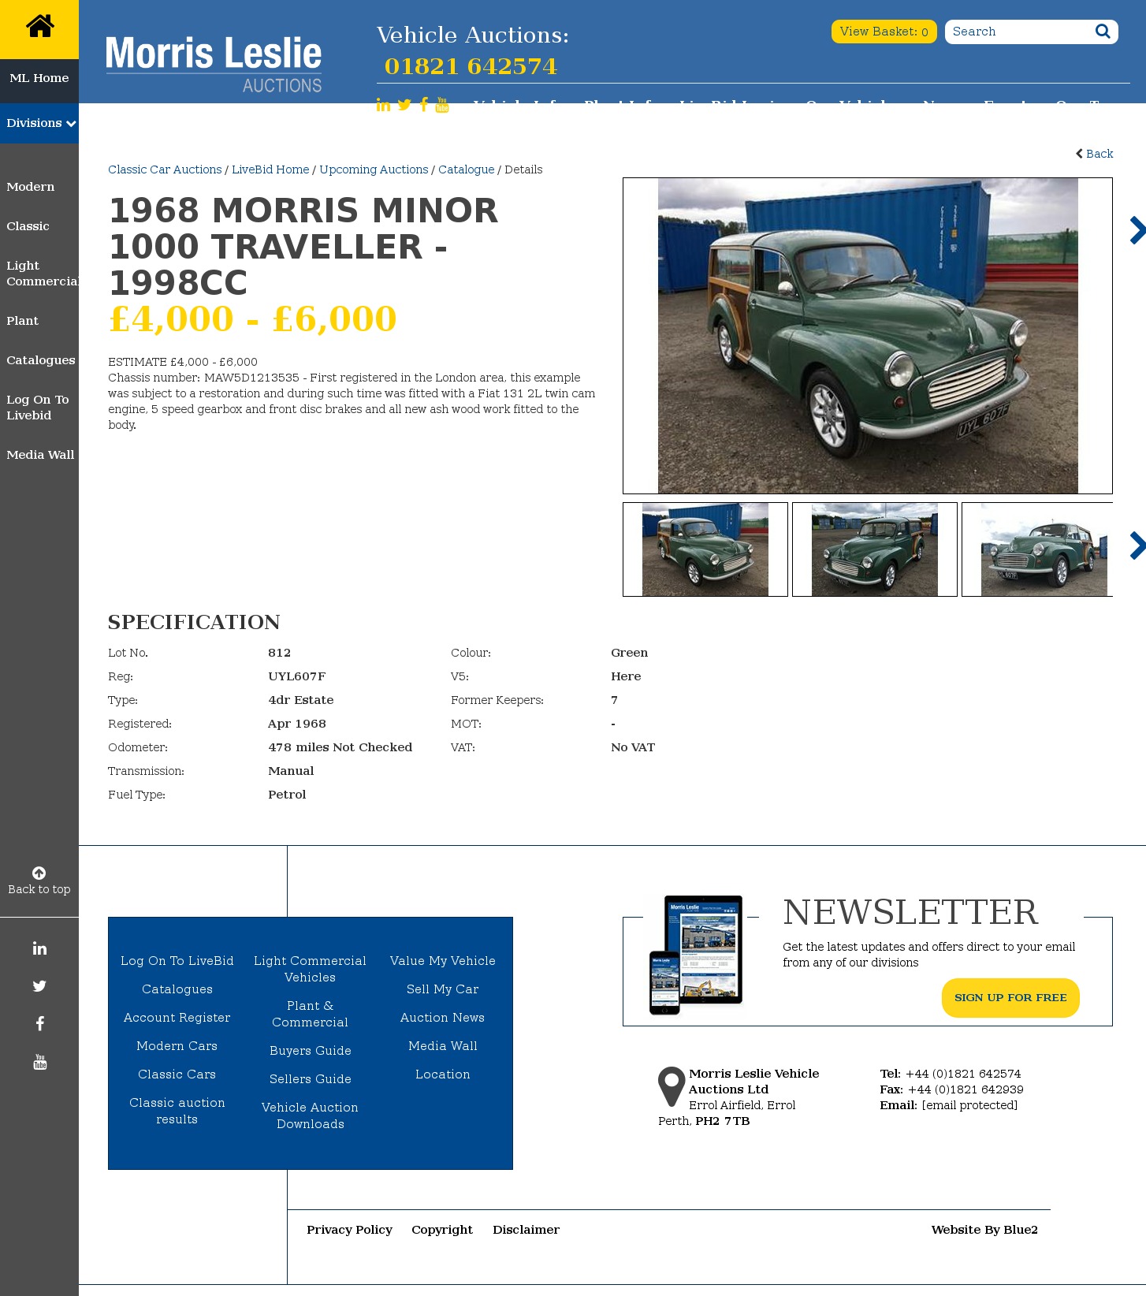This screenshot has width=1146, height=1296.
Task: Open LinkedIn icon in left sidebar
Action: [39, 948]
